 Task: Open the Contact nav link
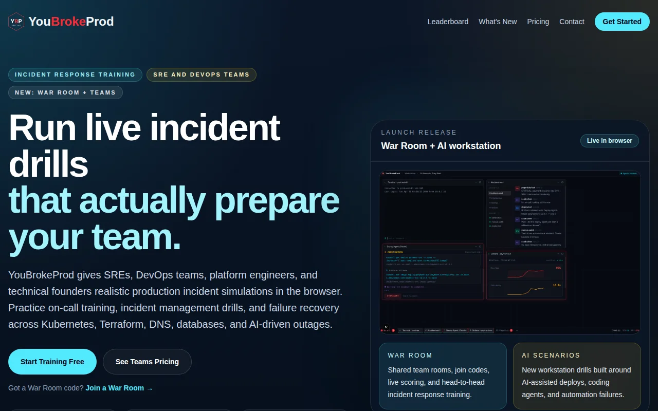[x=572, y=22]
